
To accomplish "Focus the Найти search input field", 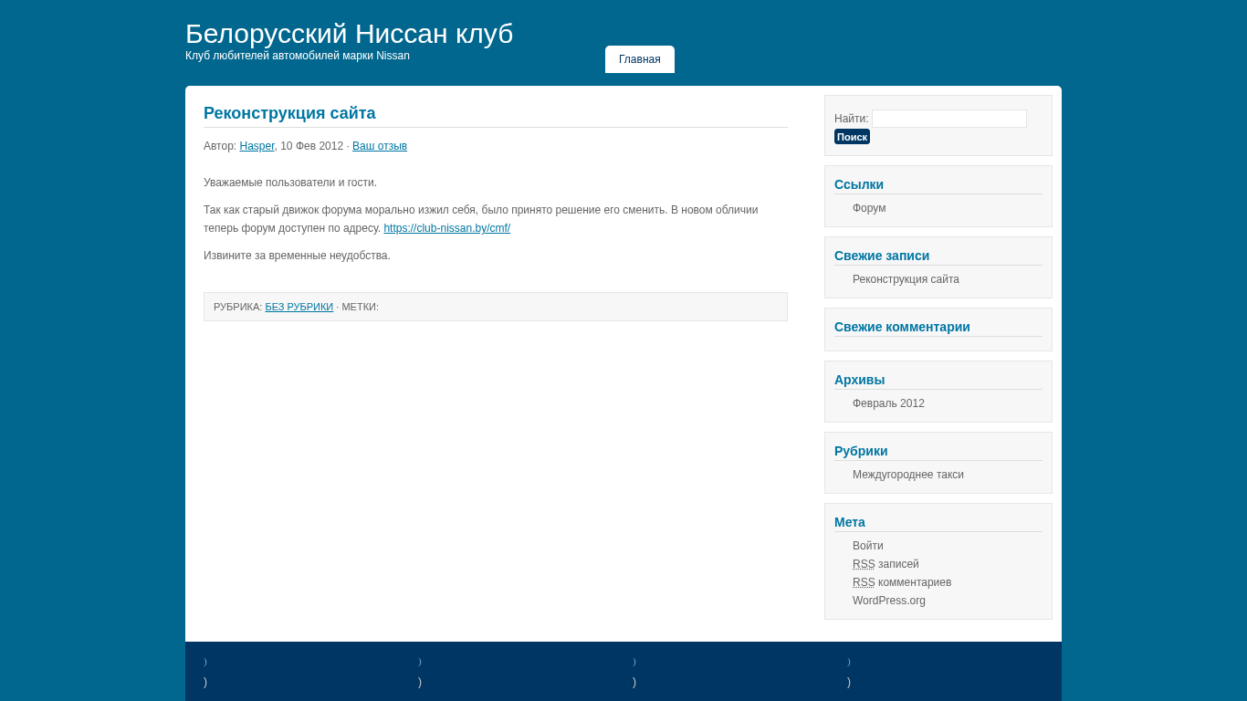I will point(948,119).
